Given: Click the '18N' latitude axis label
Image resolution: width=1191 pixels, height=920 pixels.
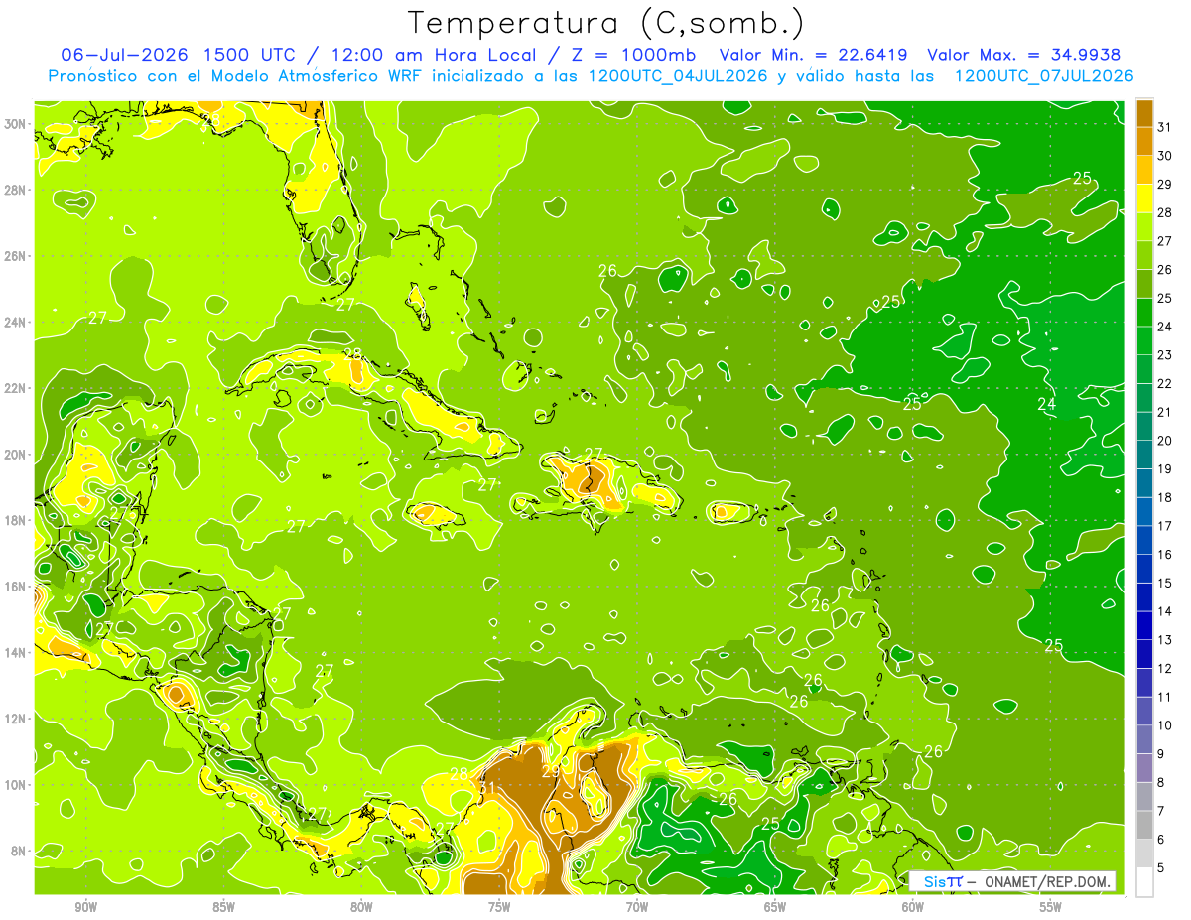Looking at the screenshot, I should point(15,520).
